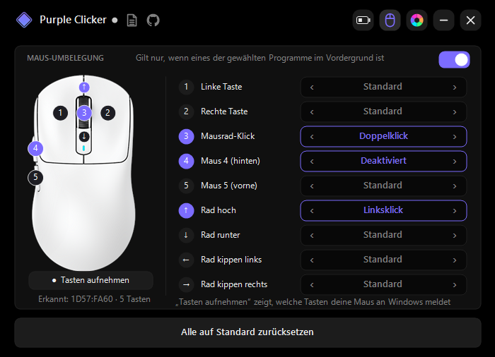Click number badge 2 beside Rechte Taste
Image resolution: width=495 pixels, height=357 pixels.
click(186, 111)
